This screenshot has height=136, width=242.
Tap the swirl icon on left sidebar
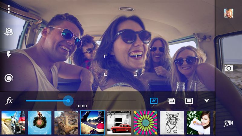click(x=9, y=78)
